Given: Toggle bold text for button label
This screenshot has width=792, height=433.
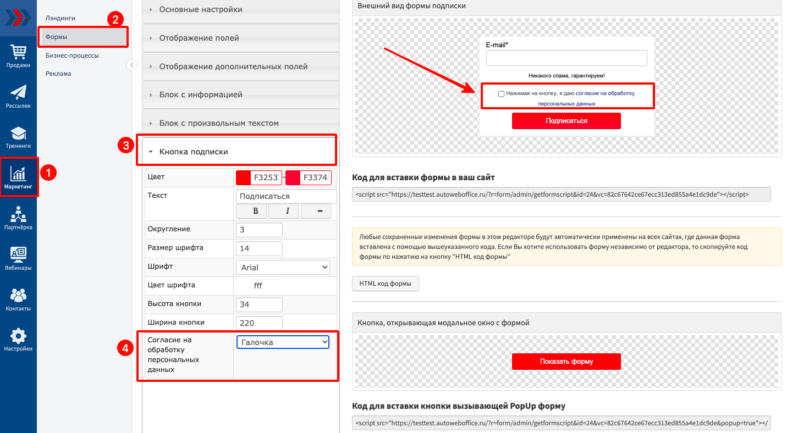Looking at the screenshot, I should coord(255,211).
